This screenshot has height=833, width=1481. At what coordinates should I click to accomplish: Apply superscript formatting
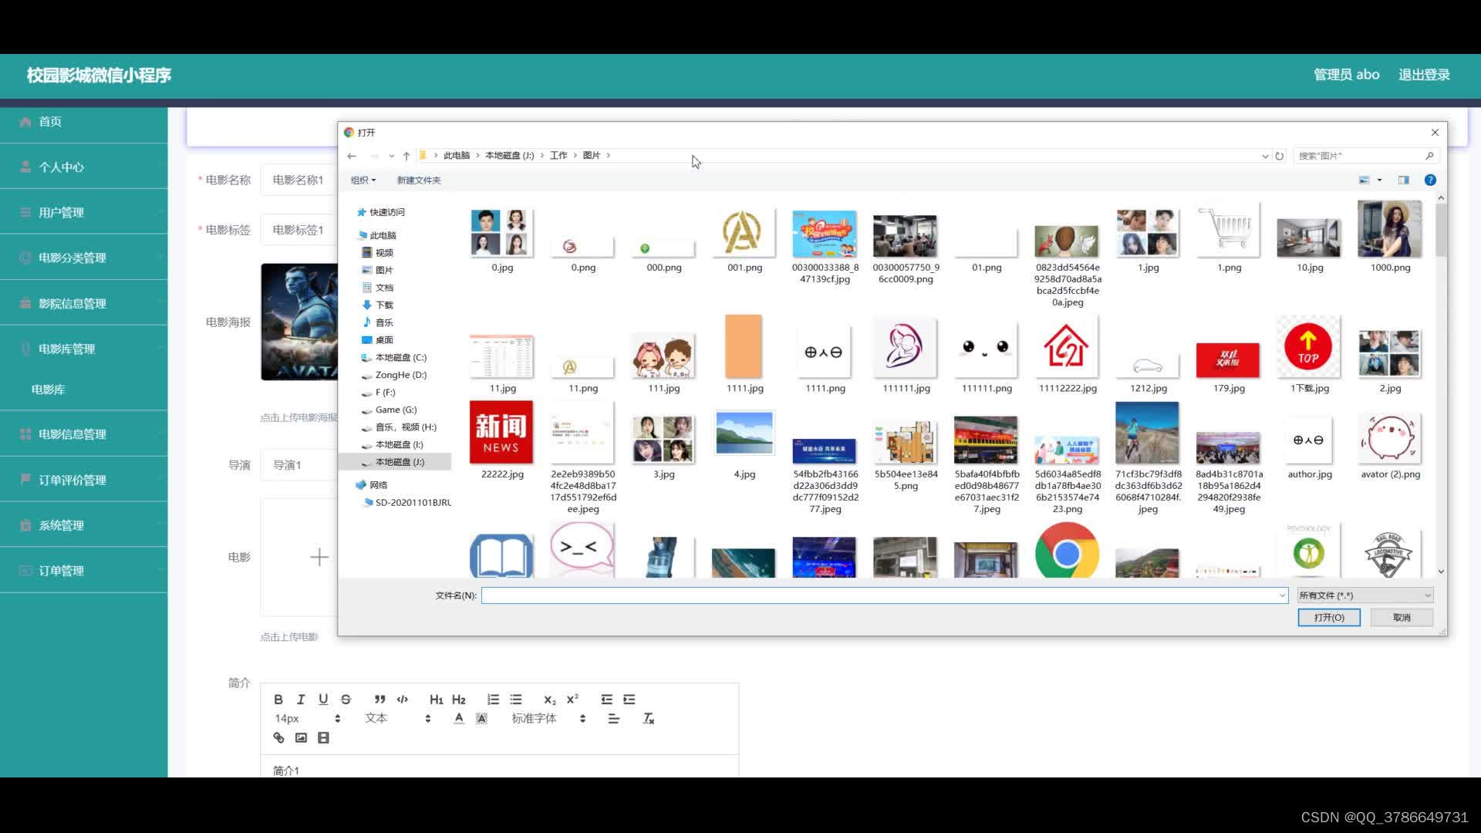(572, 700)
